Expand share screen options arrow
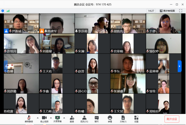The image size is (186, 125). (x=64, y=118)
